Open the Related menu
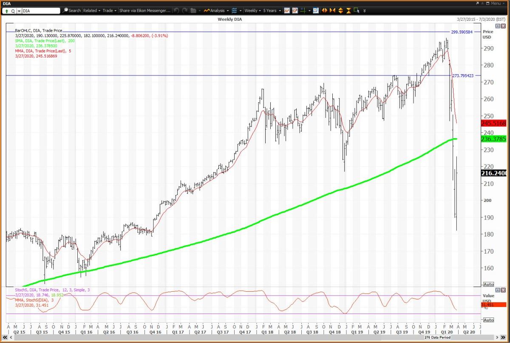The height and width of the screenshot is (343, 510). pyautogui.click(x=92, y=11)
